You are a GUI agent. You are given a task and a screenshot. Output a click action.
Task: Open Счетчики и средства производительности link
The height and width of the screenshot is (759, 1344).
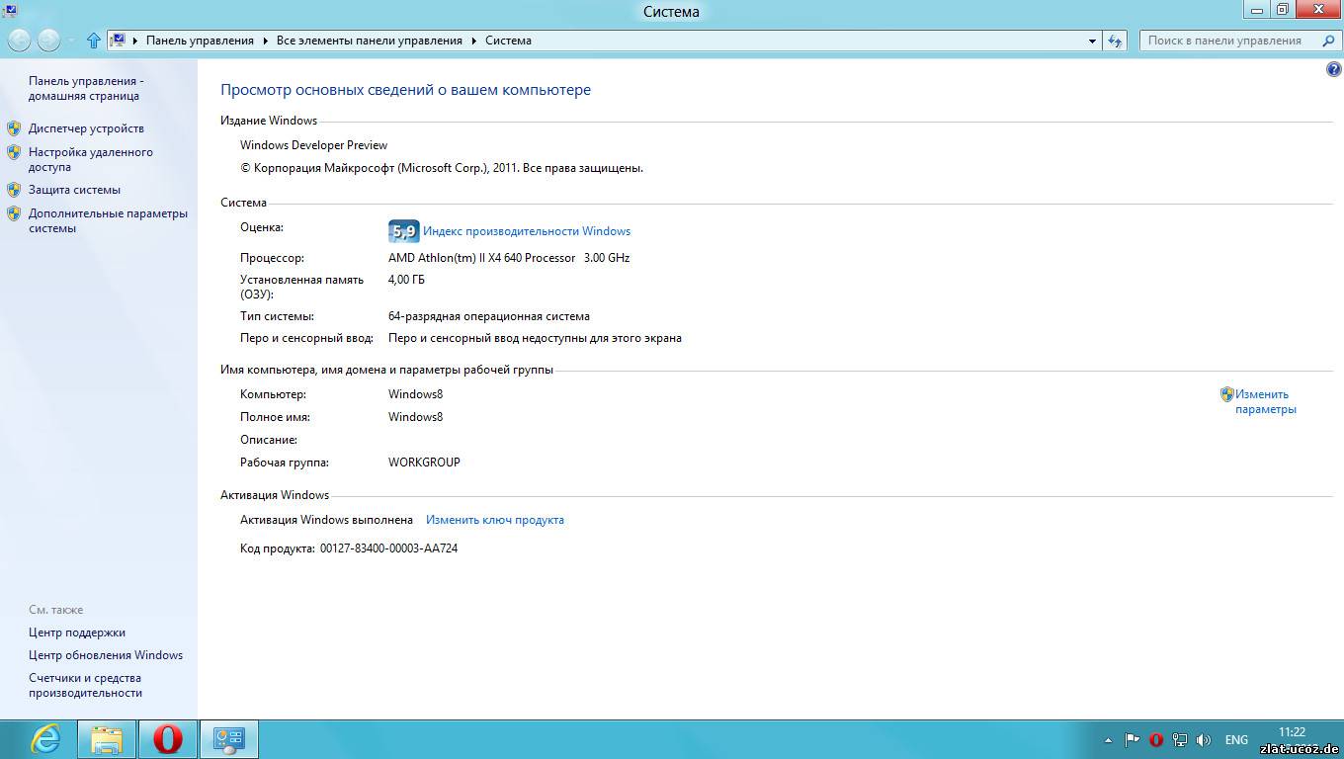[x=85, y=686]
